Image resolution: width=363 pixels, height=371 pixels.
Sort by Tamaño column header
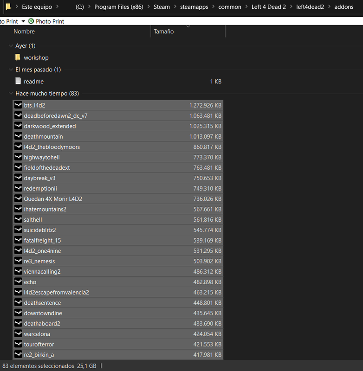(x=163, y=32)
